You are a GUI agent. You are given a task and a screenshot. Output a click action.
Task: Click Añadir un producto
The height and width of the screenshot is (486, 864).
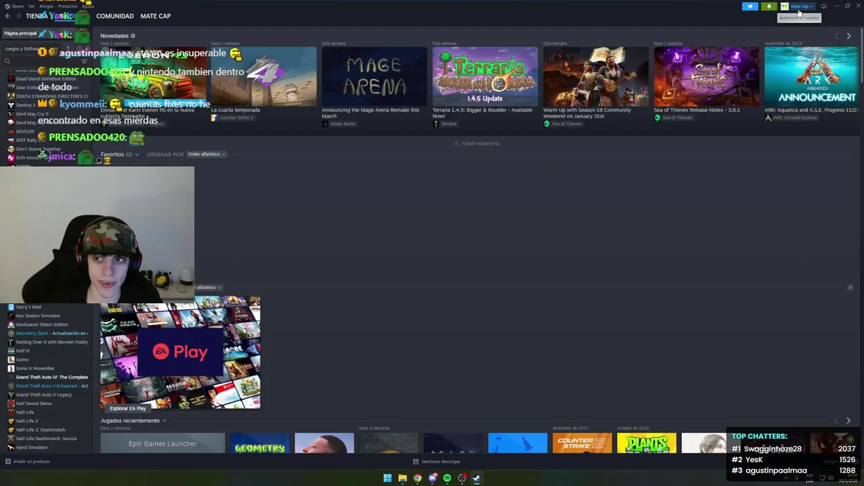[28, 462]
